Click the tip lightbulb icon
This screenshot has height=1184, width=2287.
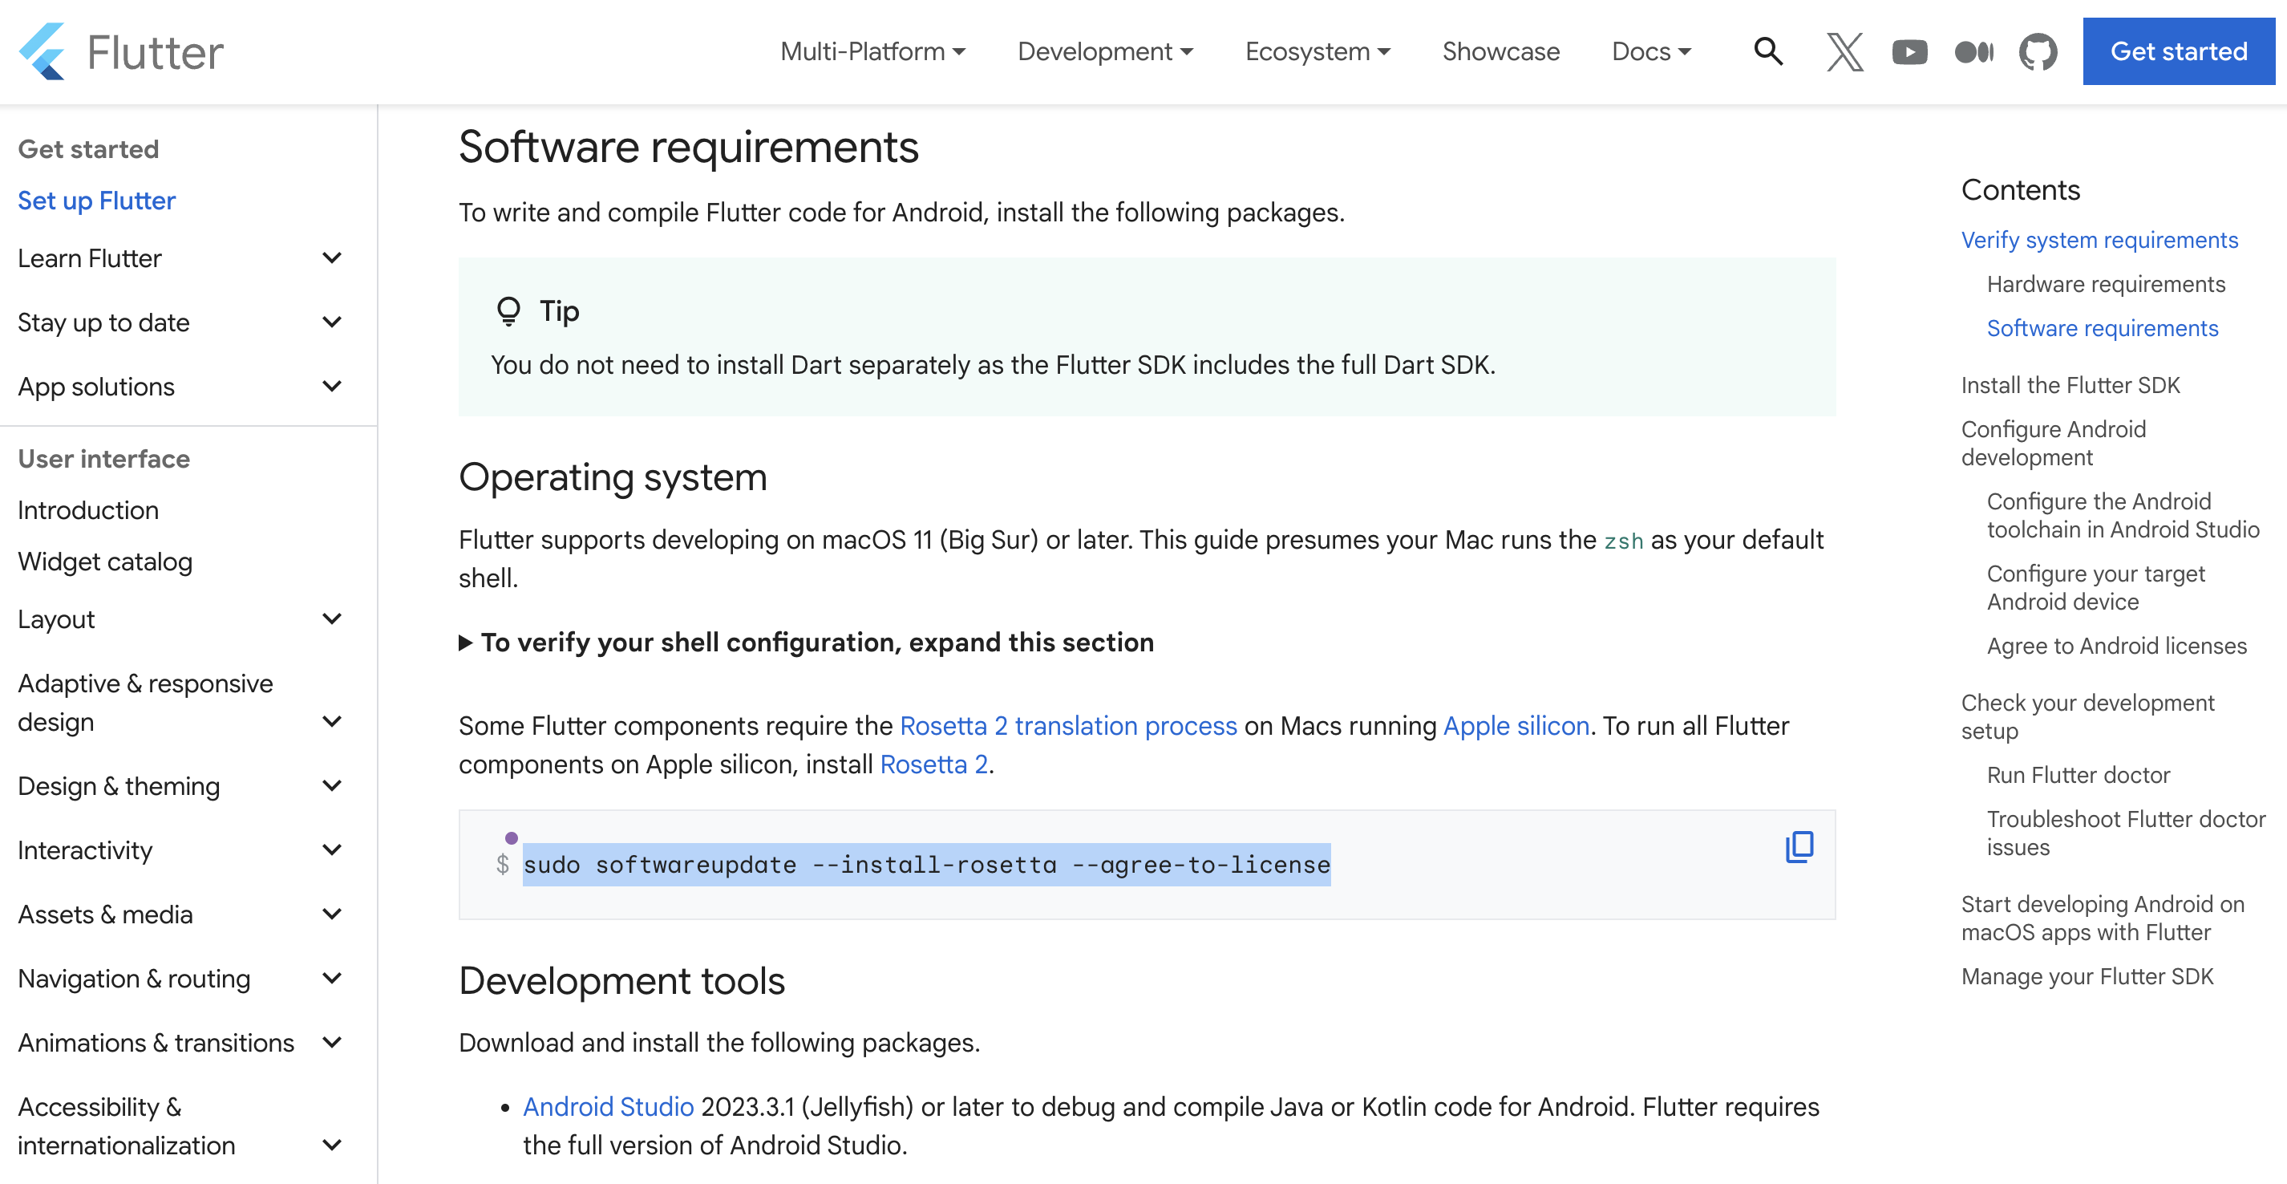pos(508,311)
